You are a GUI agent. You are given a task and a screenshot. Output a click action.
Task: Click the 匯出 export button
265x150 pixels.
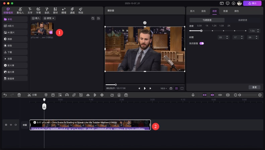252,3
